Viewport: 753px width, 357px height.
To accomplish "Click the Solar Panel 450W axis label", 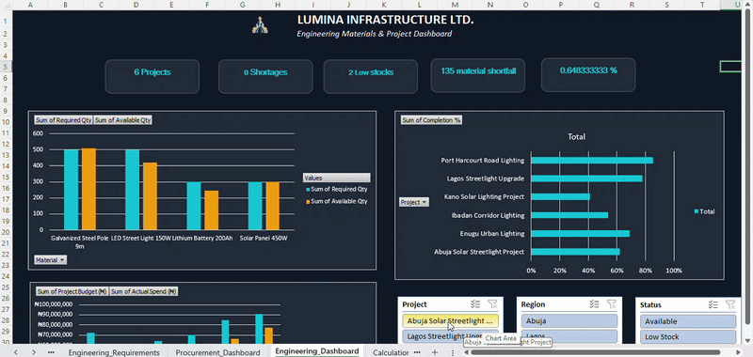I will (x=264, y=239).
